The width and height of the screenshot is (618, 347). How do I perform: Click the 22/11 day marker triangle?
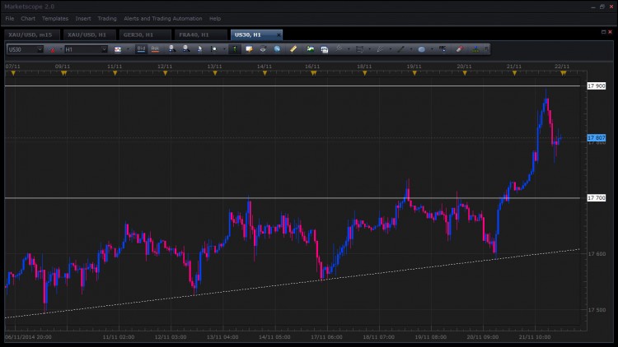point(564,73)
